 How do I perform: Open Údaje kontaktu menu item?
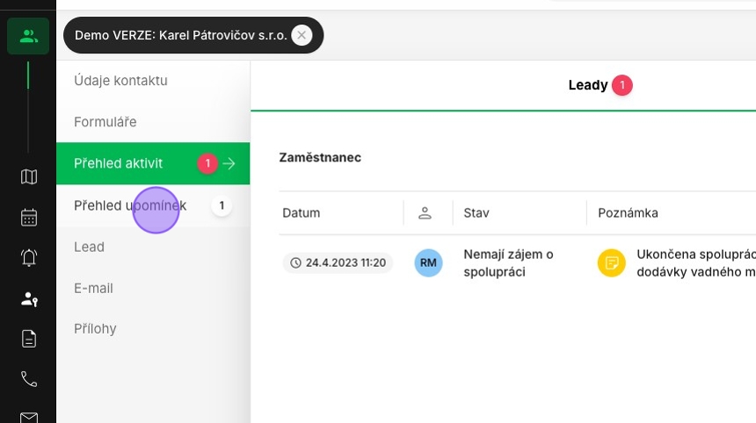click(121, 81)
